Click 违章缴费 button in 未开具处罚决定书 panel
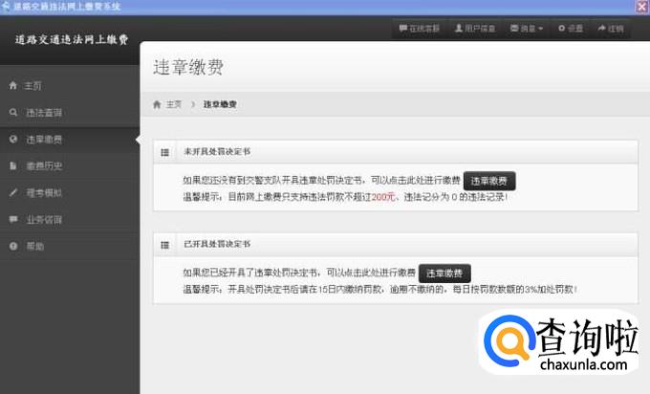The width and height of the screenshot is (650, 394). coord(489,181)
